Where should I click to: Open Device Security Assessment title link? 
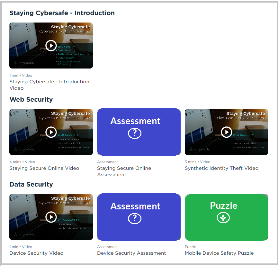[x=131, y=253]
